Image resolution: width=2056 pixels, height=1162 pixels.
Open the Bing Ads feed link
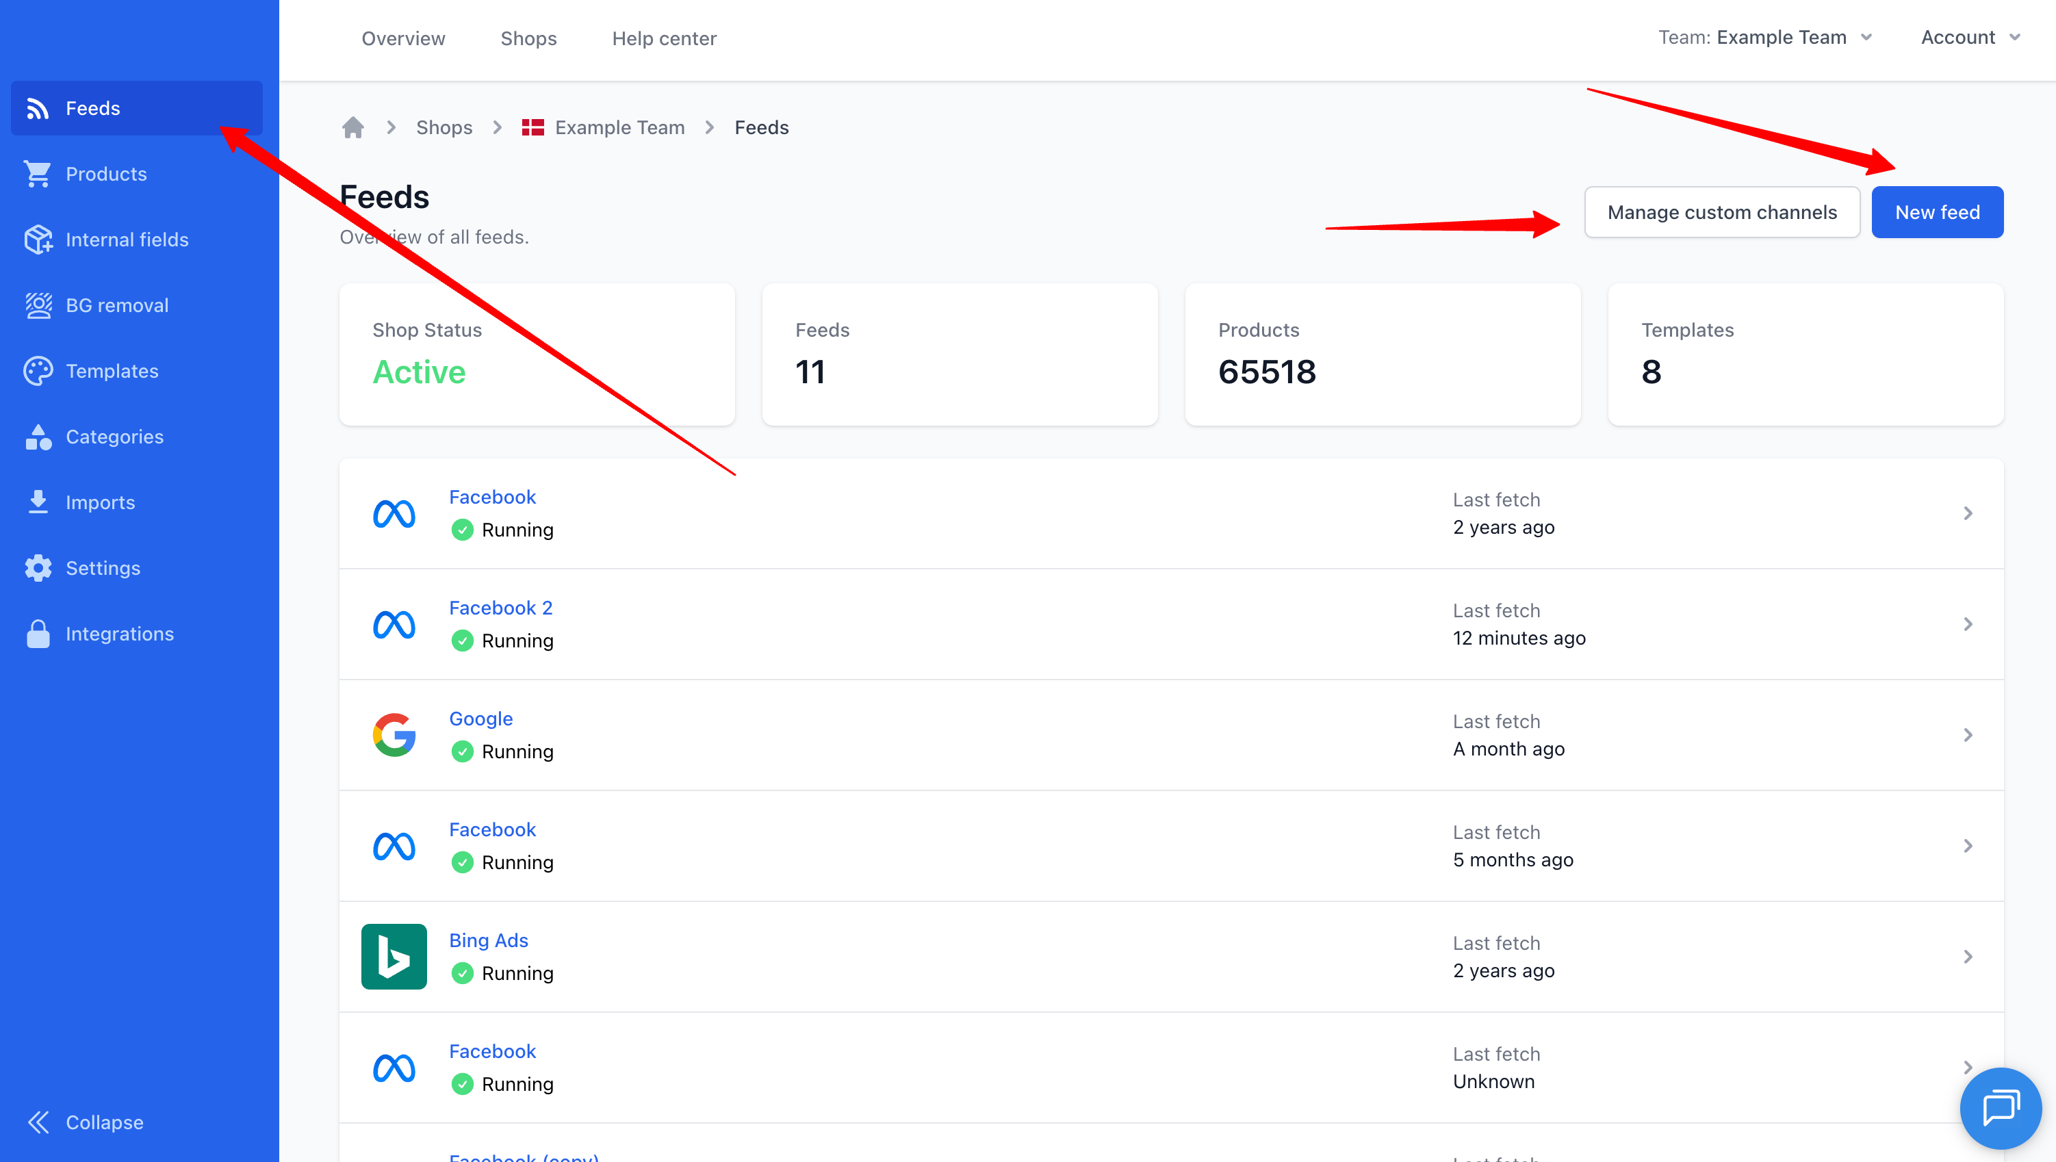(x=489, y=940)
